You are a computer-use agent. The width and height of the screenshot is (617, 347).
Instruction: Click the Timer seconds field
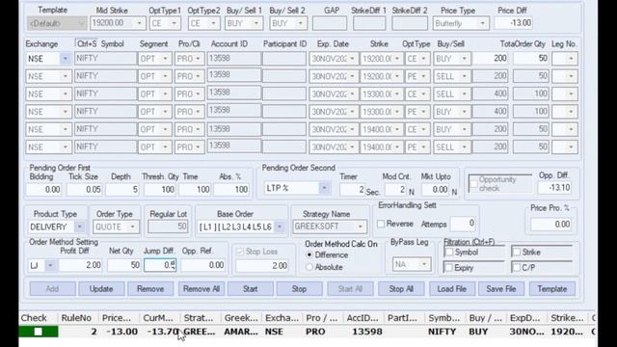tap(352, 190)
